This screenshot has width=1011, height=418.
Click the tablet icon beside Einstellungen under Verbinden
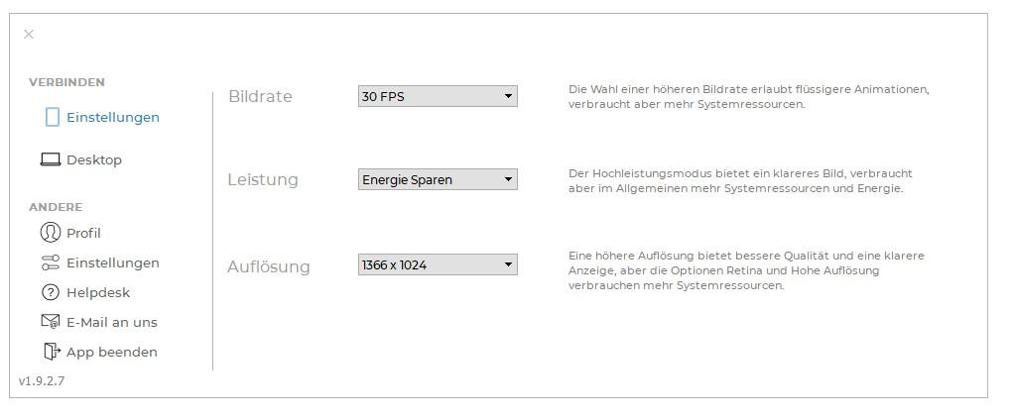click(53, 117)
